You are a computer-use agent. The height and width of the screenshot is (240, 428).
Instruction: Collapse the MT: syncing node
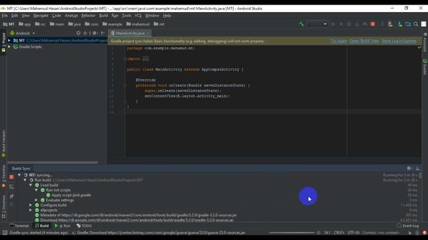19,175
